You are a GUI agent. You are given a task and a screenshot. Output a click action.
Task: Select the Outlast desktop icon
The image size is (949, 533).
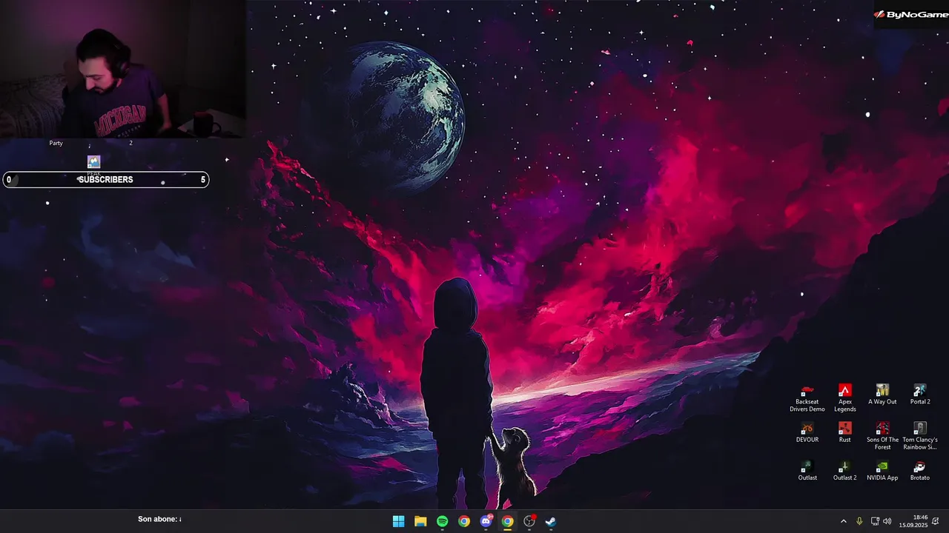tap(807, 471)
